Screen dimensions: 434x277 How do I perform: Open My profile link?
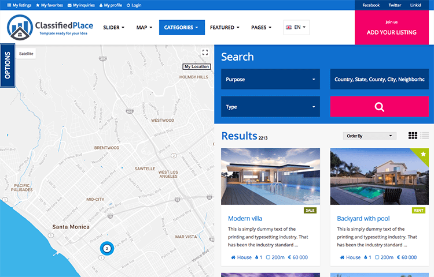pos(111,5)
